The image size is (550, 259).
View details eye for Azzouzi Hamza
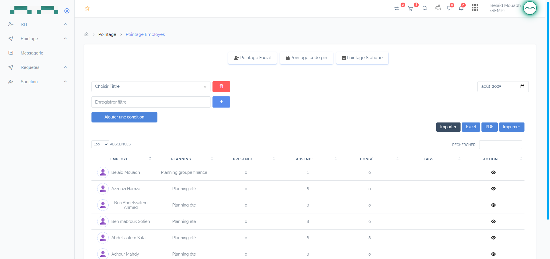493,189
